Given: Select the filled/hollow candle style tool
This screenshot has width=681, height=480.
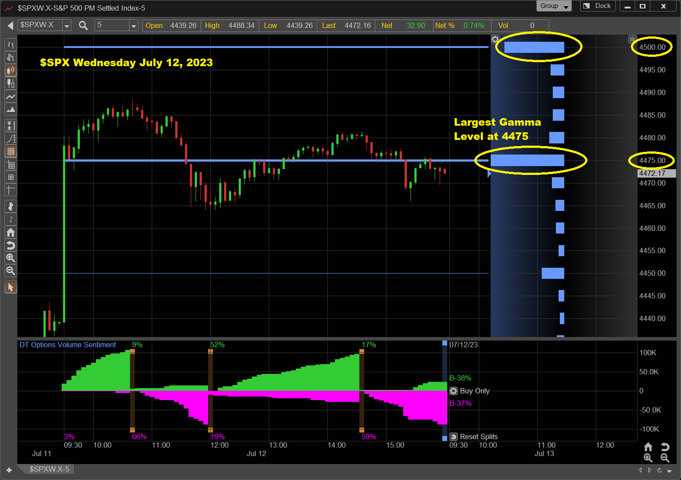Looking at the screenshot, I should [11, 83].
